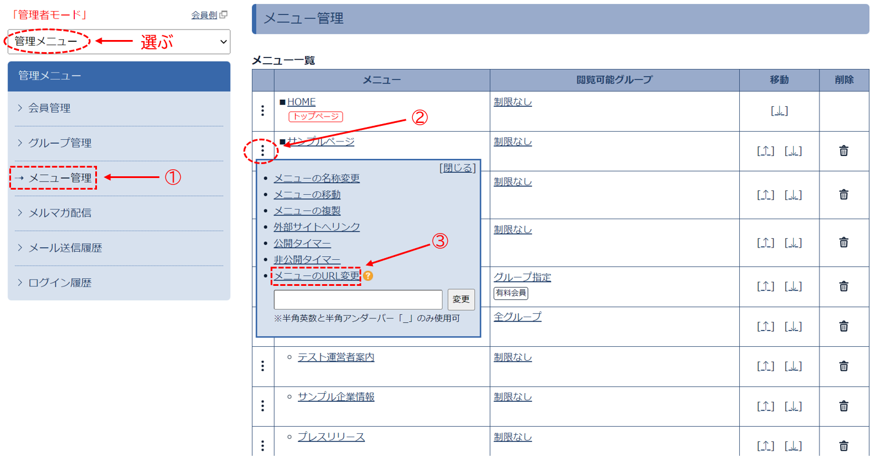Move サンプルページ row down
Screen dimensions: 874x461
click(793, 151)
